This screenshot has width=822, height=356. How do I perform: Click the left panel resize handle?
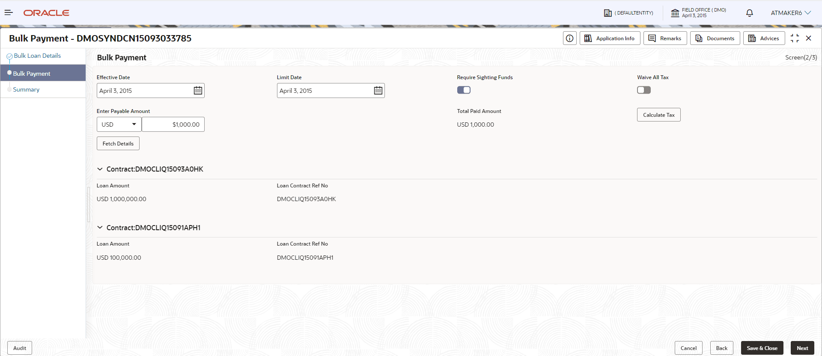pos(89,204)
